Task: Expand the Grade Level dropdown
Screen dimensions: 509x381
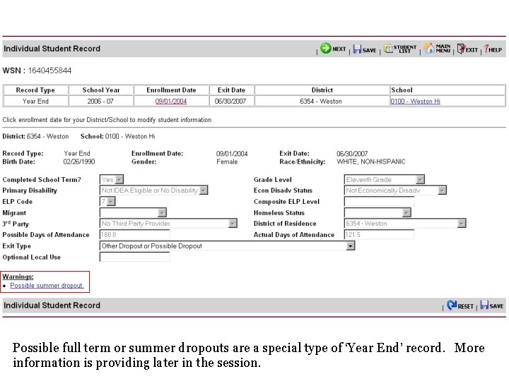Action: point(420,179)
